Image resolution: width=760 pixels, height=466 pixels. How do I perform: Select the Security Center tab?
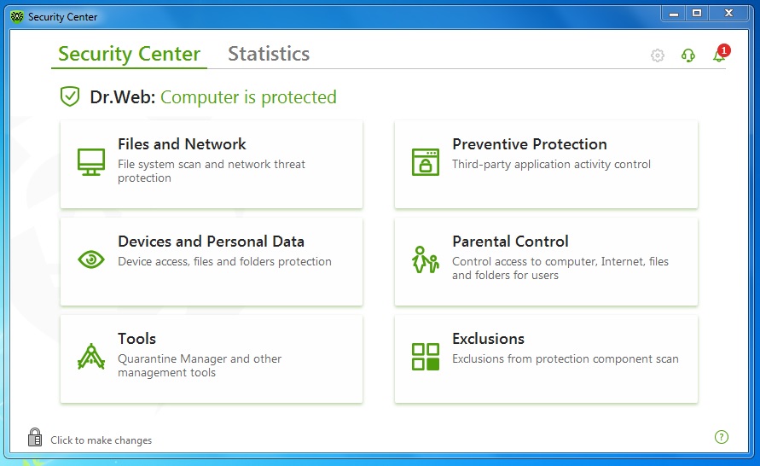coord(129,54)
